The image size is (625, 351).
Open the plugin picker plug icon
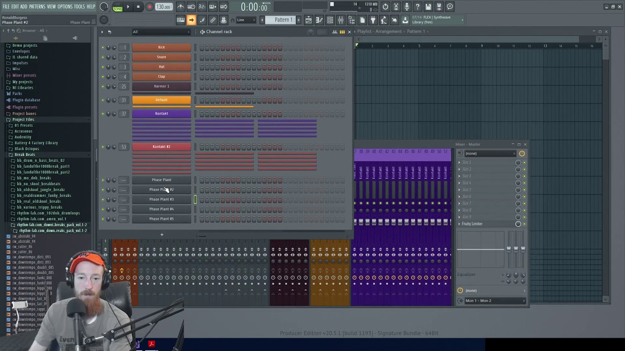(373, 20)
